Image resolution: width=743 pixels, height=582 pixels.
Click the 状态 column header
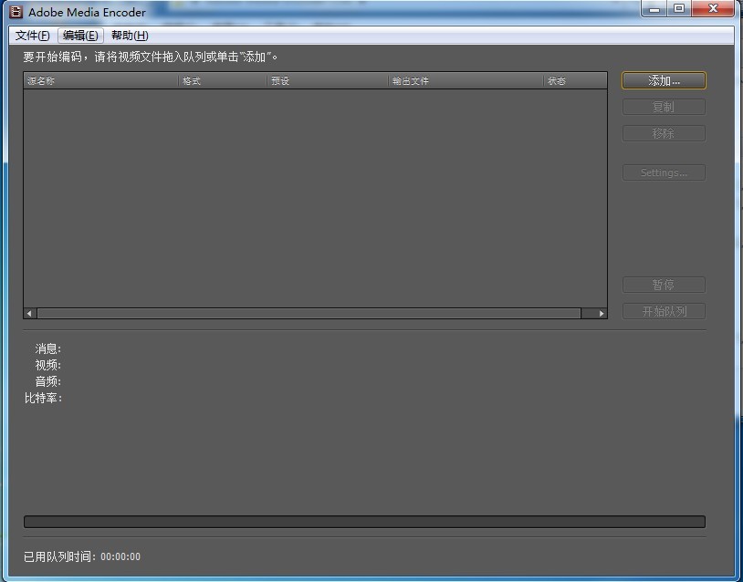(575, 81)
